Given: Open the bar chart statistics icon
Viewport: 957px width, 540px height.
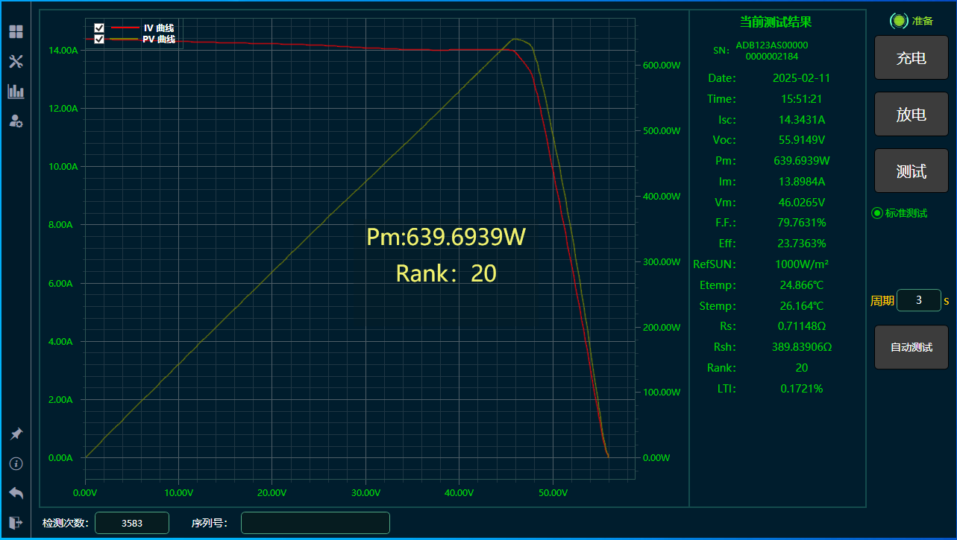Looking at the screenshot, I should point(16,92).
